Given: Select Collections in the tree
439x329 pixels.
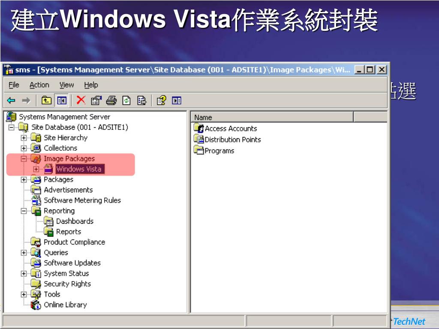Looking at the screenshot, I should click(x=60, y=148).
